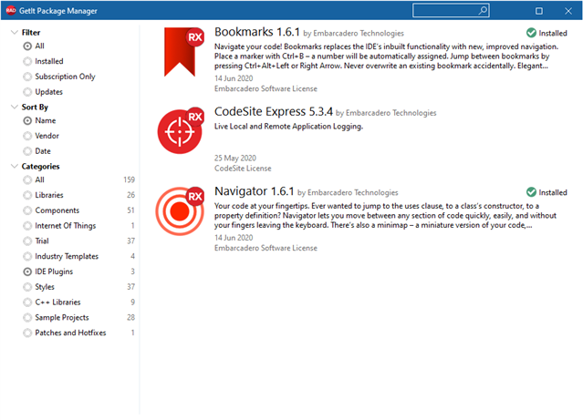The height and width of the screenshot is (420, 583).
Task: Open the CodeSite Express 5.3.4 package title
Action: click(x=274, y=111)
